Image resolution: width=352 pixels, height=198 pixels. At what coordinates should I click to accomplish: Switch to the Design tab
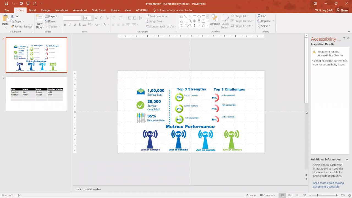tap(45, 10)
